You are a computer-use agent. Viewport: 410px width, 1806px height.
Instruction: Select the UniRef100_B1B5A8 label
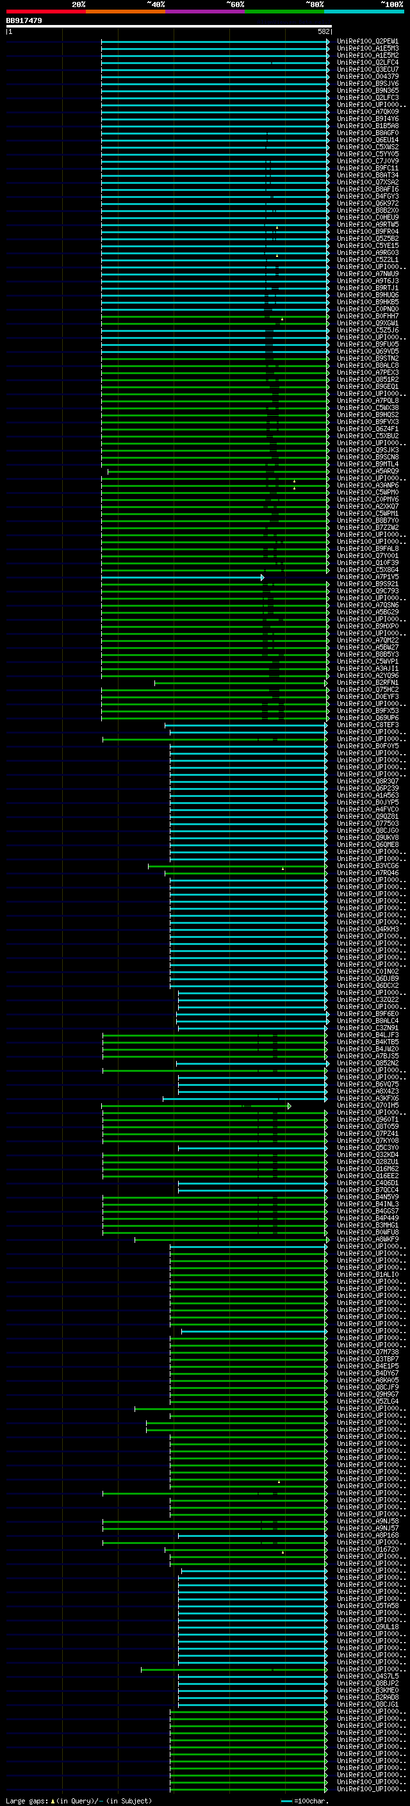click(x=368, y=126)
